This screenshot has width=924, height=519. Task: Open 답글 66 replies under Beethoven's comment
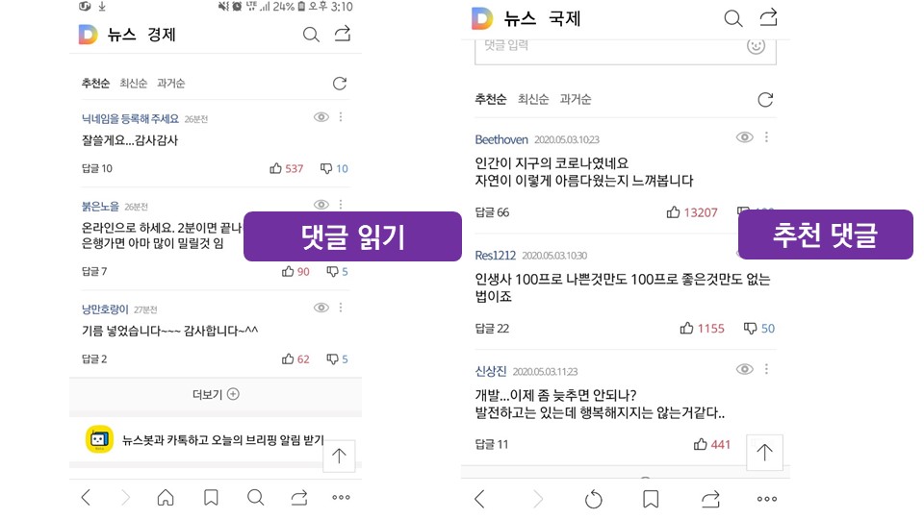492,212
